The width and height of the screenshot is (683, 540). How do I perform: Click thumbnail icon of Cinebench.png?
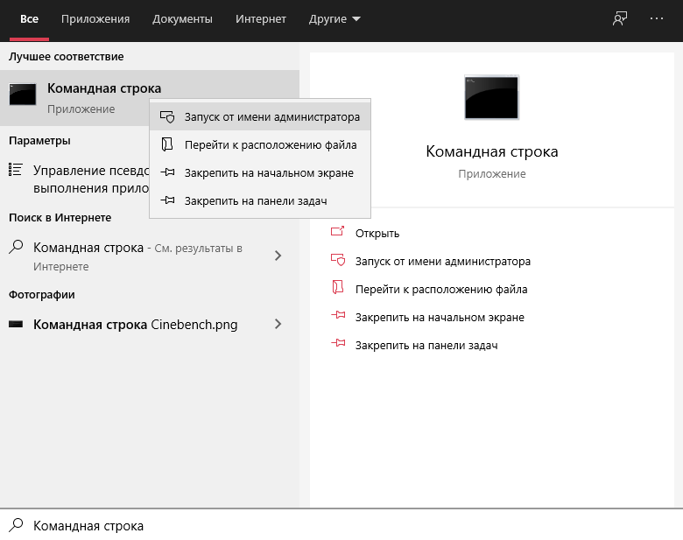click(x=16, y=324)
